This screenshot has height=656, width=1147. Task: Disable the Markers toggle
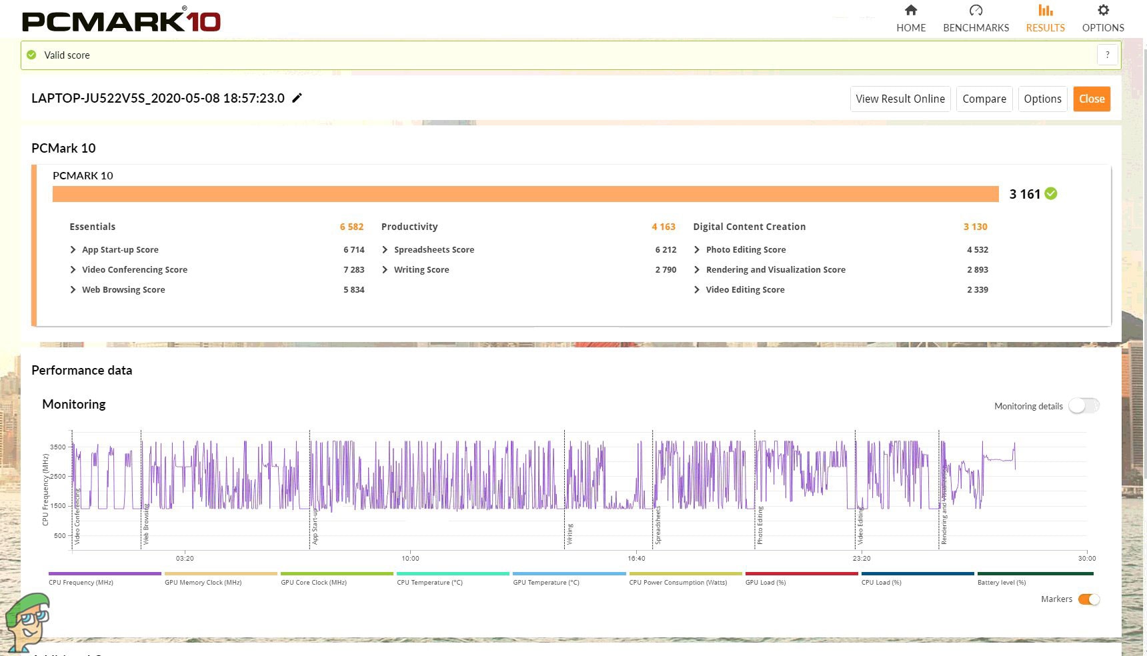[x=1088, y=599]
